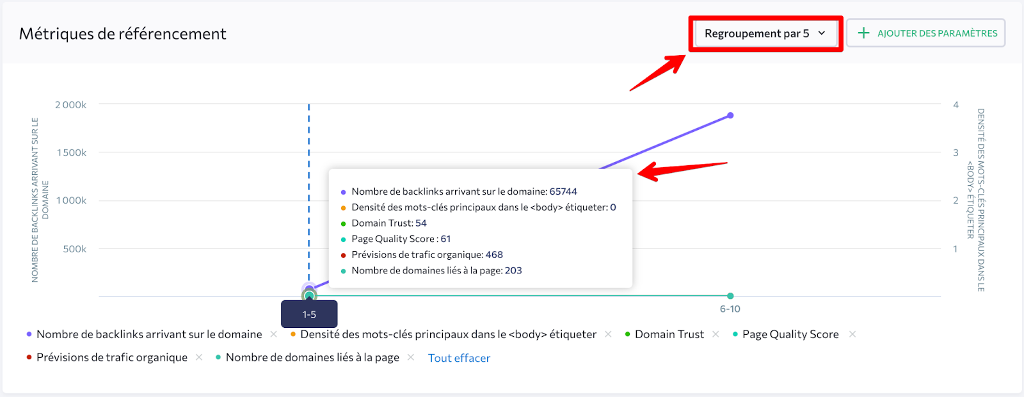Remove Domain Trust metric with X
This screenshot has height=397, width=1024.
716,334
